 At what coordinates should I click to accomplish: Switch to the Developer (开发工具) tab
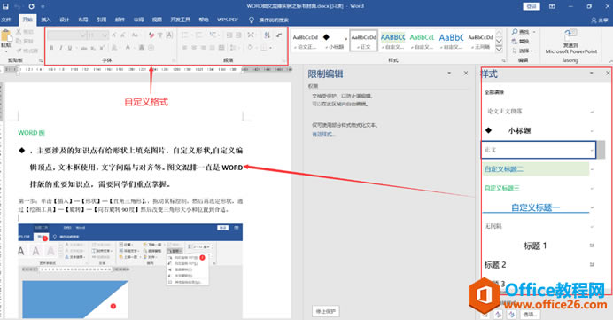pos(180,20)
